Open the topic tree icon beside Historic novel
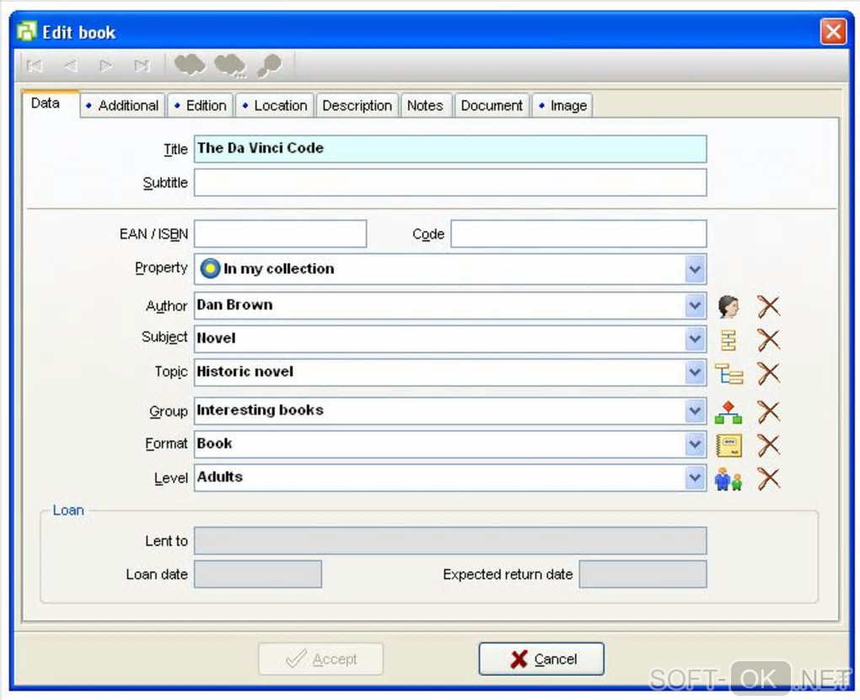The height and width of the screenshot is (700, 860). tap(729, 374)
